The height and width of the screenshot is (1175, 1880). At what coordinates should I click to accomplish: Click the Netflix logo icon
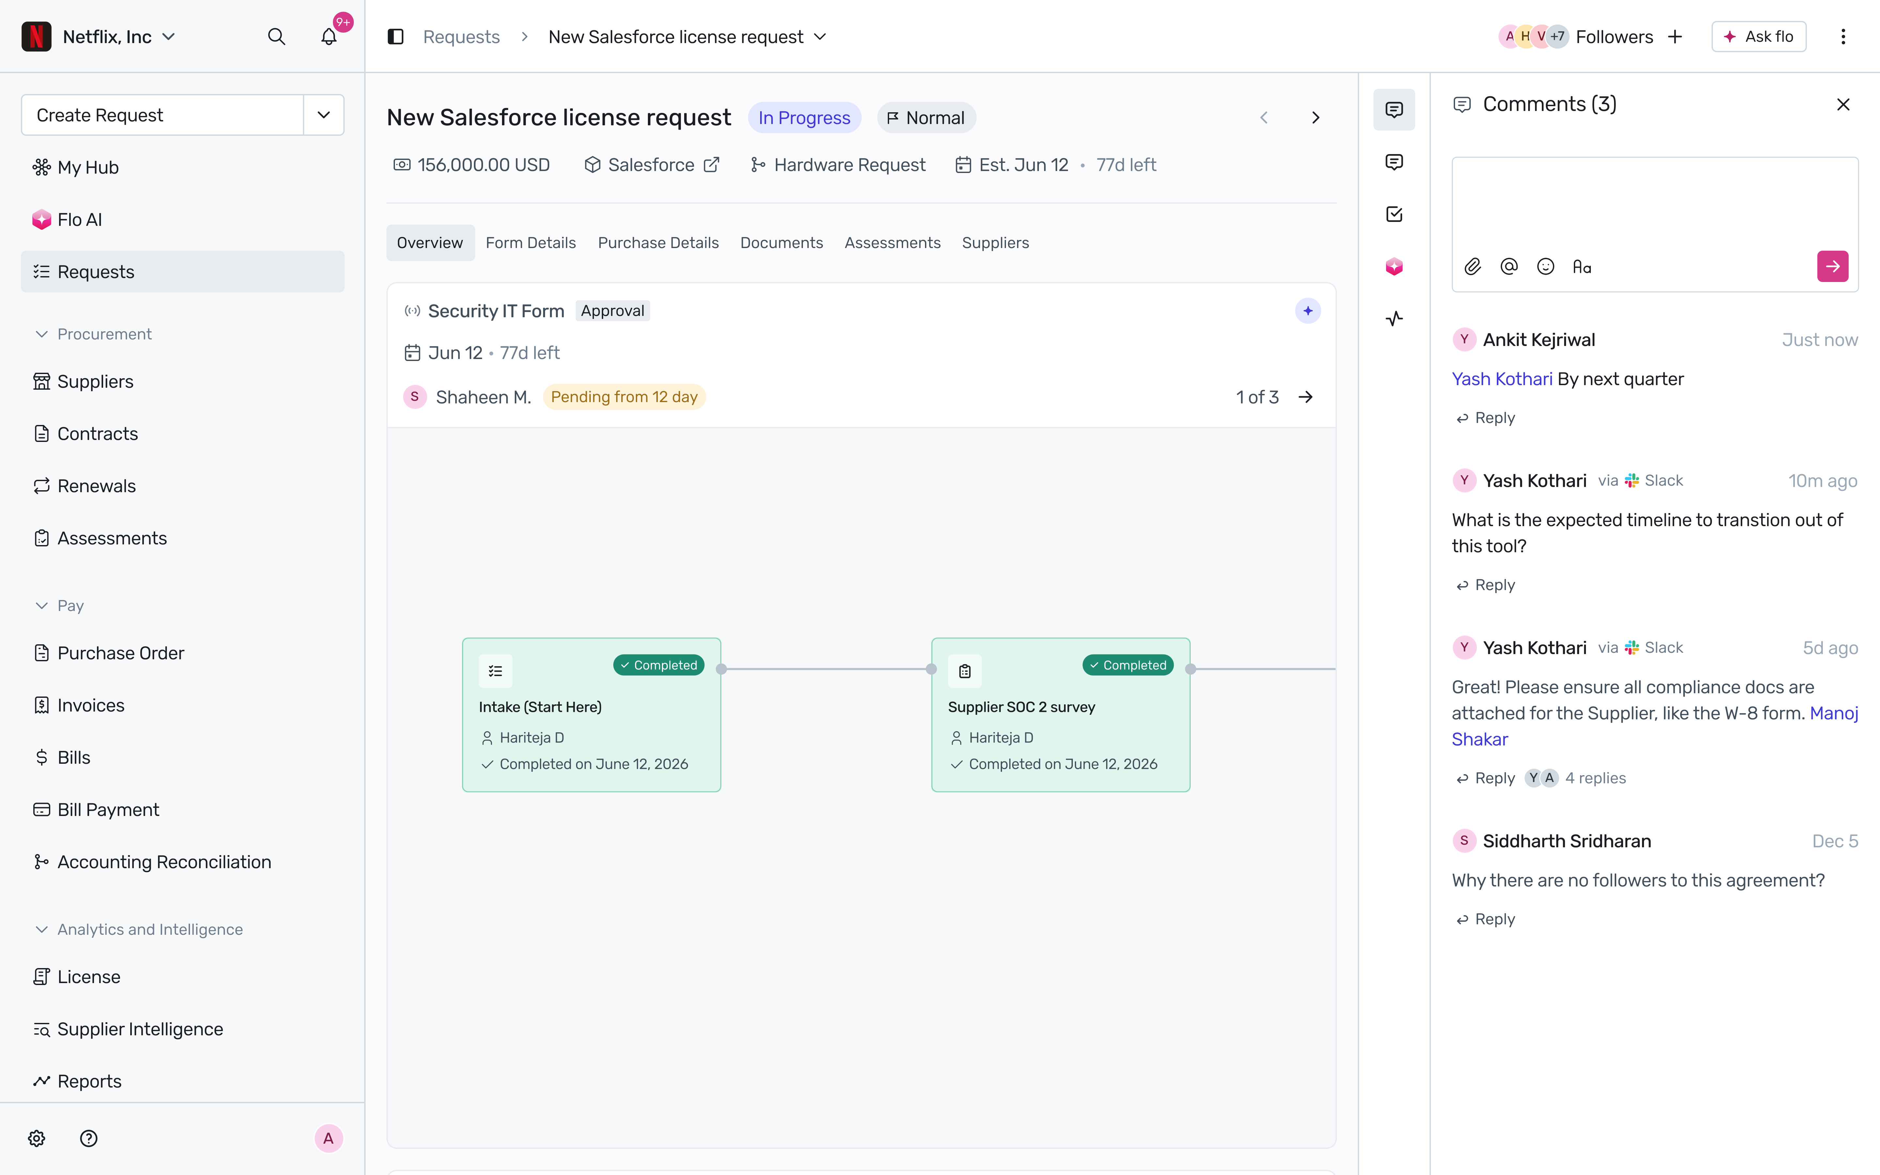37,37
